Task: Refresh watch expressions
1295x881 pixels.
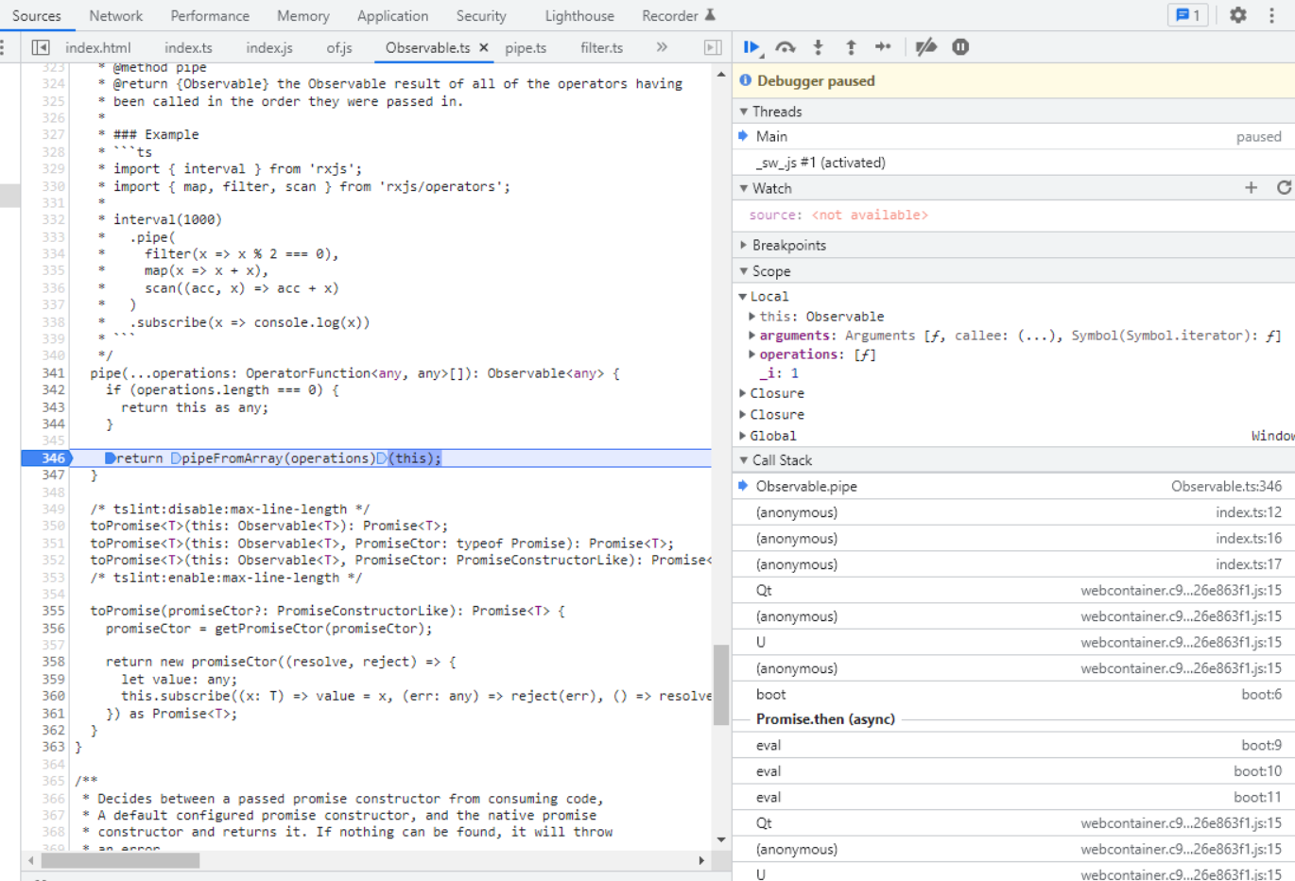Action: click(1284, 188)
